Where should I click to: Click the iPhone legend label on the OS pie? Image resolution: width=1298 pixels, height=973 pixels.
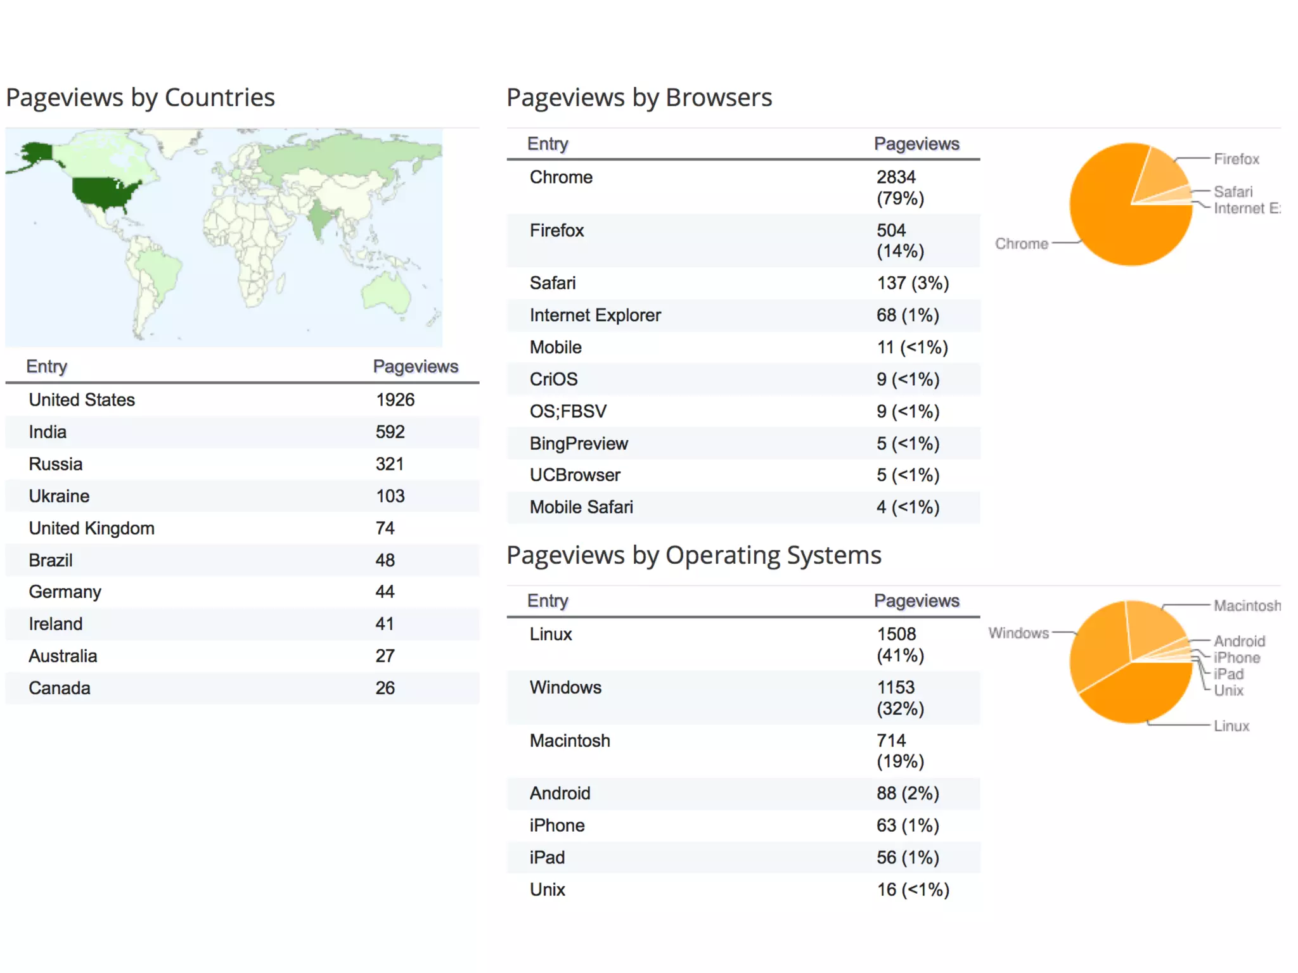[x=1237, y=658]
